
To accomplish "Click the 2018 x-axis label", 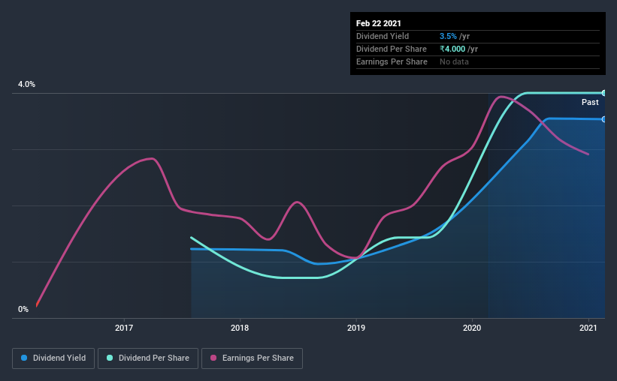I will pos(240,328).
